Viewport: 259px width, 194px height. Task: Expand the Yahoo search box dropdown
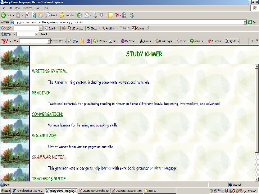pos(49,41)
